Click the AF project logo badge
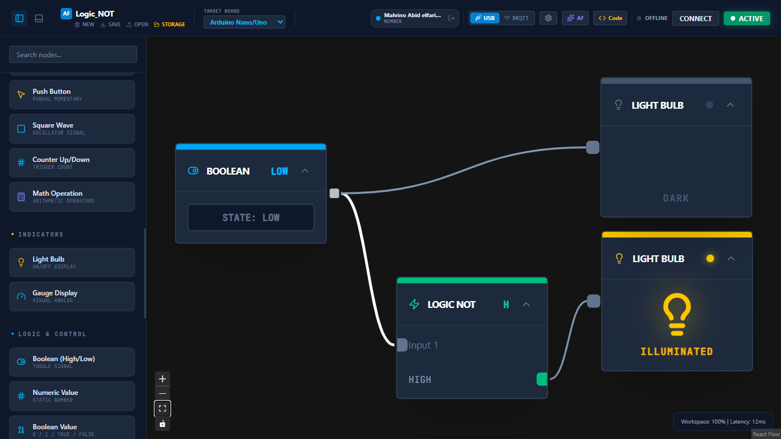 [x=66, y=14]
